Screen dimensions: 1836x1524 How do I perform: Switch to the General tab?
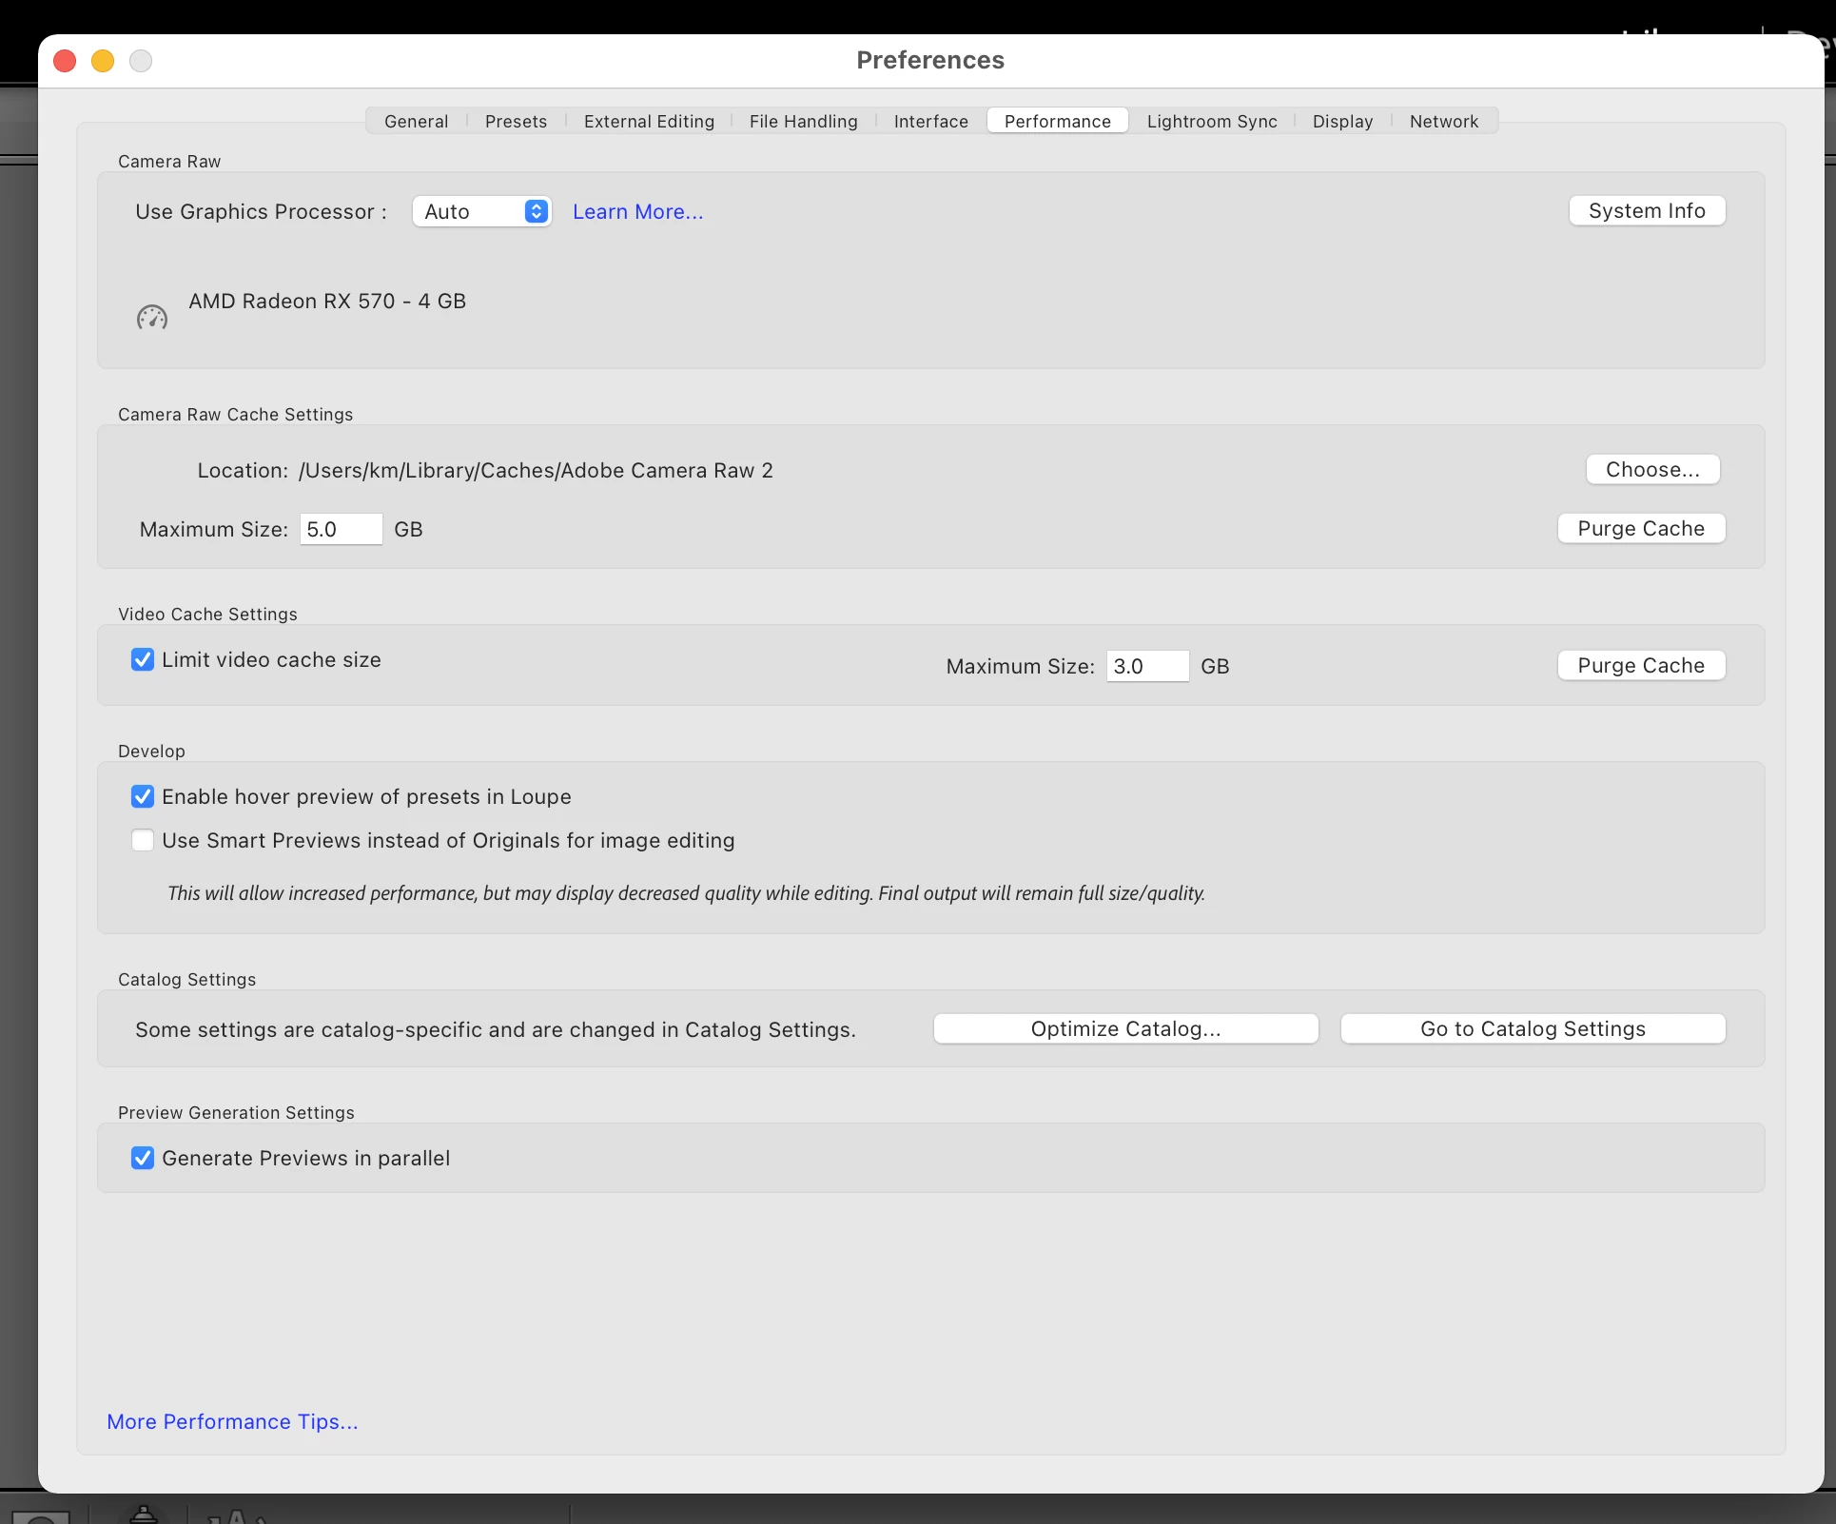[416, 121]
